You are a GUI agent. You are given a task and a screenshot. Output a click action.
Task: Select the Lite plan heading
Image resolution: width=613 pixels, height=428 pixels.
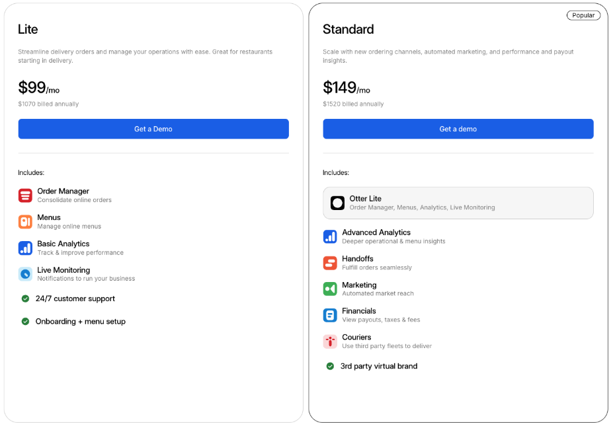point(28,29)
